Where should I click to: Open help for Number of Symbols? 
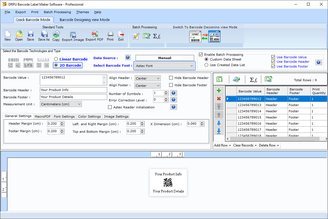[x=173, y=93]
